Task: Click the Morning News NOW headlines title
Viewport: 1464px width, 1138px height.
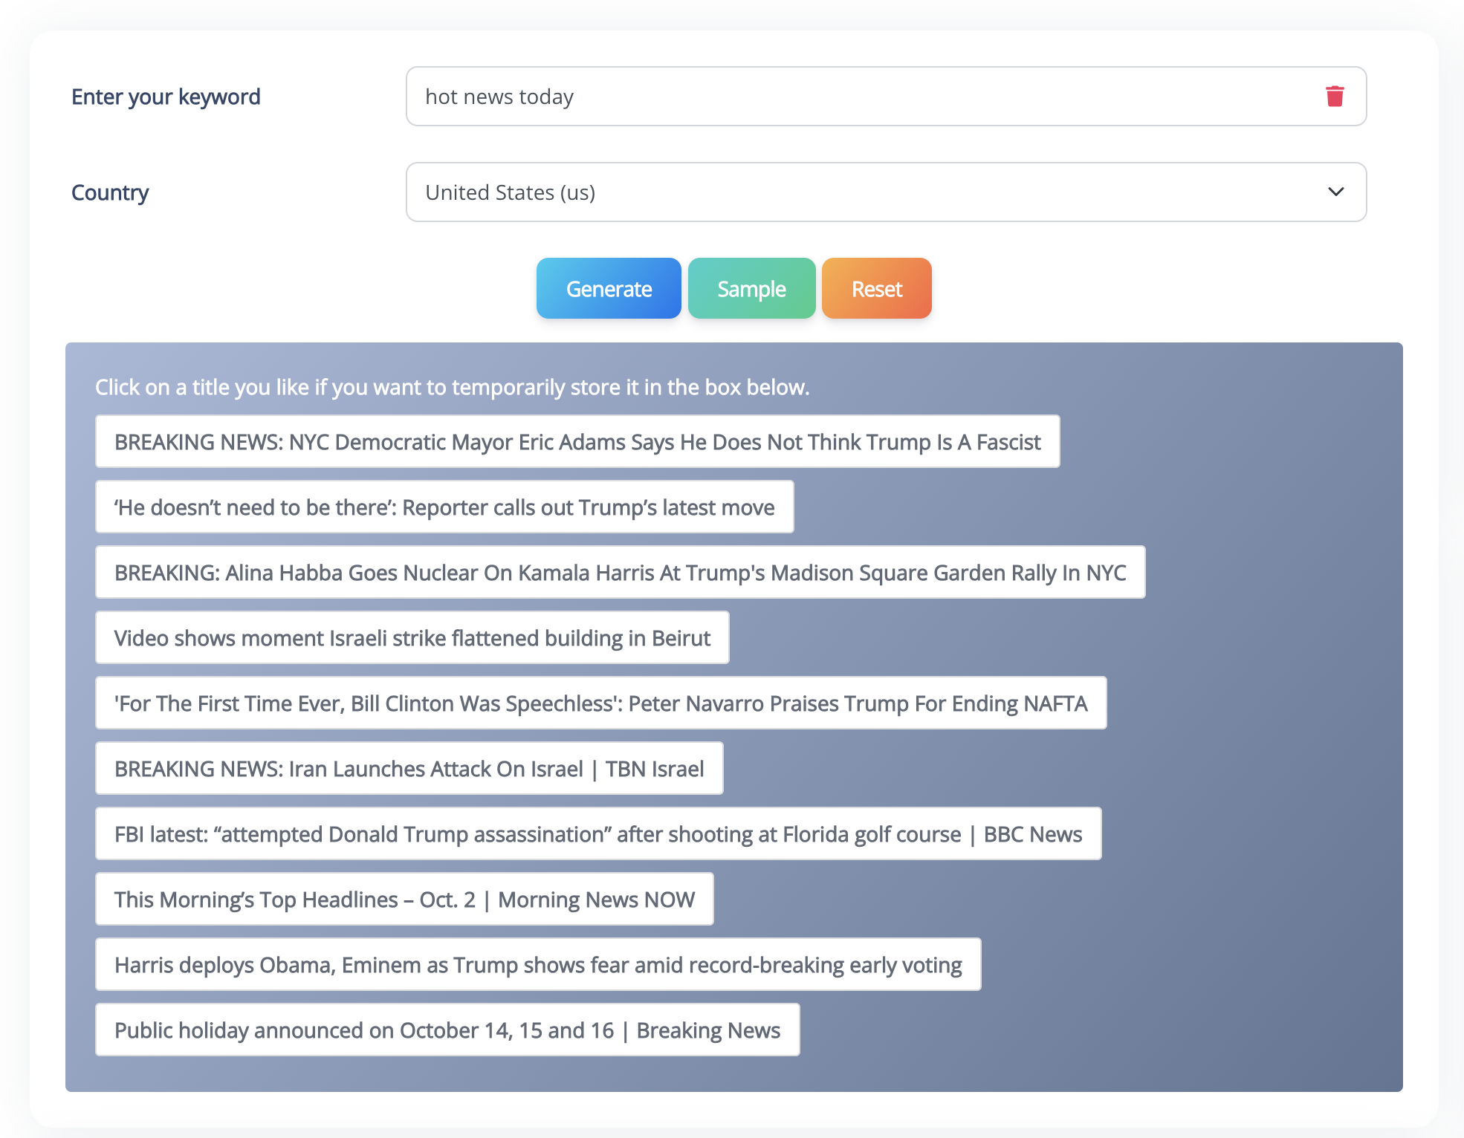Action: [x=404, y=899]
